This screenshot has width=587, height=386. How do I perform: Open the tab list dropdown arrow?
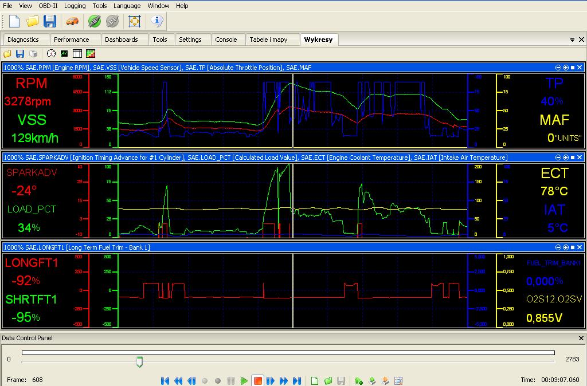[572, 40]
